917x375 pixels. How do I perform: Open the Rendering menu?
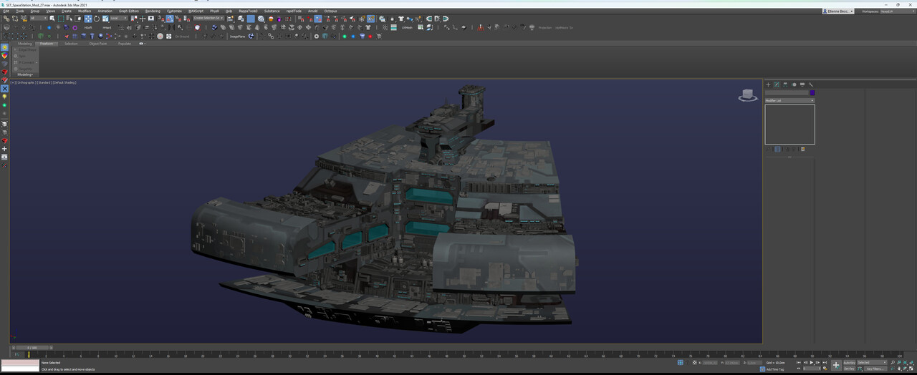(x=153, y=11)
